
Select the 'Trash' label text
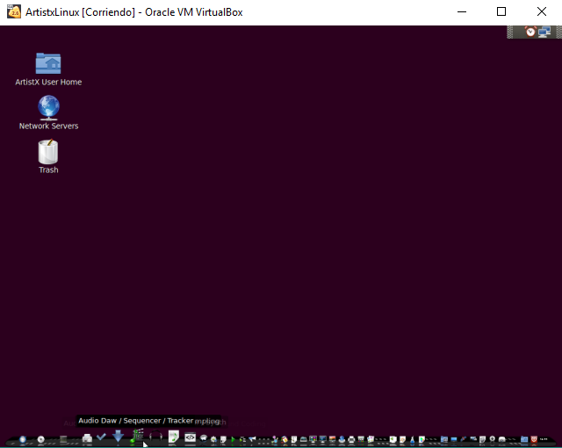tap(48, 170)
